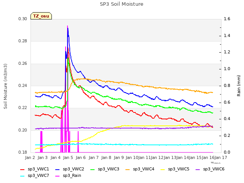Viewport: 244px width, 183px height.
Task: Click the 0.18 left axis tick label
Action: click(23, 152)
